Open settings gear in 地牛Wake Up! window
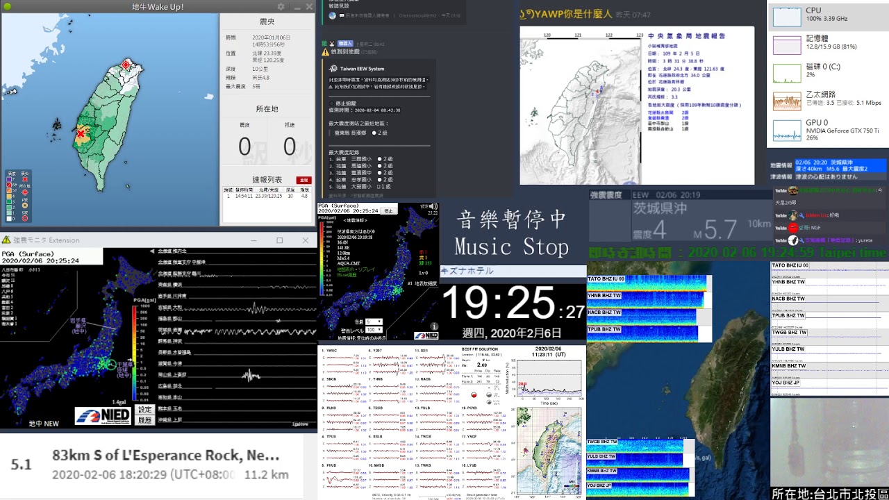Image resolution: width=889 pixels, height=500 pixels. [281, 7]
